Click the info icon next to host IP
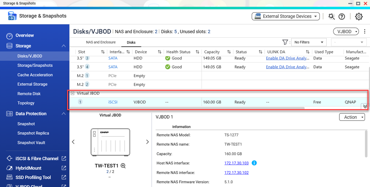Viewport: 370px width, 187px height. (x=254, y=163)
